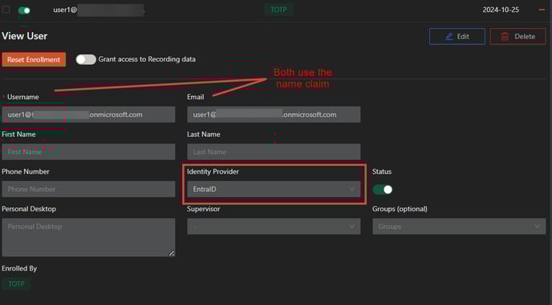Image resolution: width=552 pixels, height=305 pixels.
Task: Click the TOTP tag under Enrolled By
Action: coord(16,284)
